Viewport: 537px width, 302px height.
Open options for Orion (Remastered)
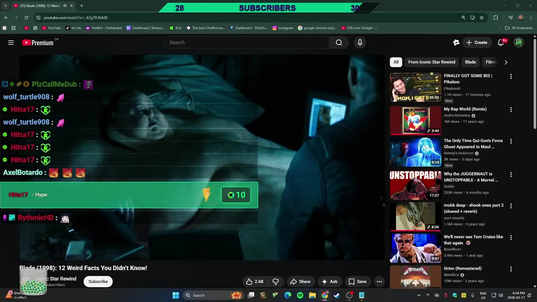click(x=511, y=269)
